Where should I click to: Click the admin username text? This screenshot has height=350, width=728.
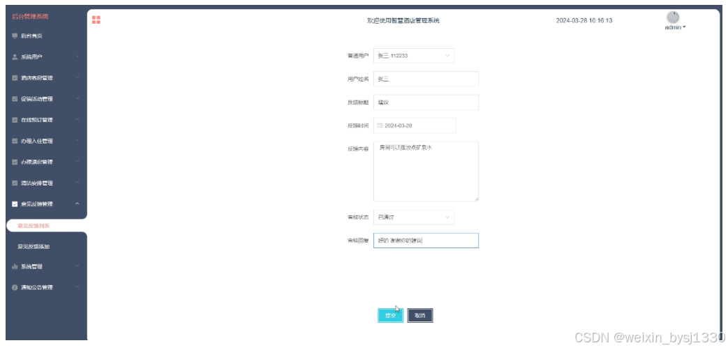point(673,27)
